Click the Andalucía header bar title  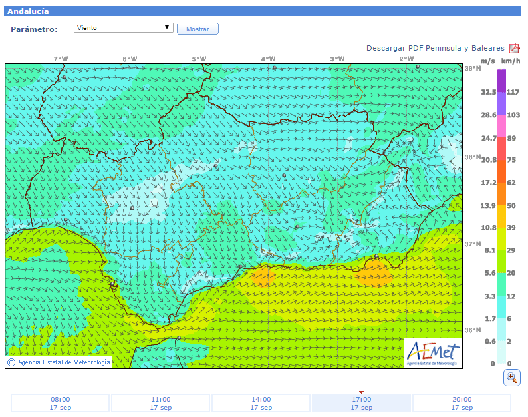[x=28, y=11]
